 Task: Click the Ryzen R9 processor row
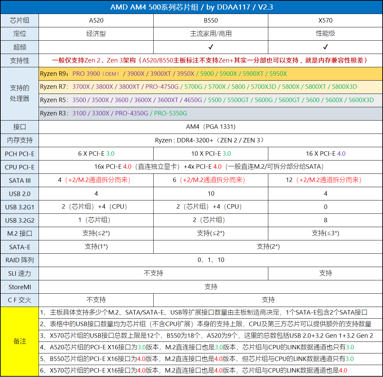[x=211, y=74]
